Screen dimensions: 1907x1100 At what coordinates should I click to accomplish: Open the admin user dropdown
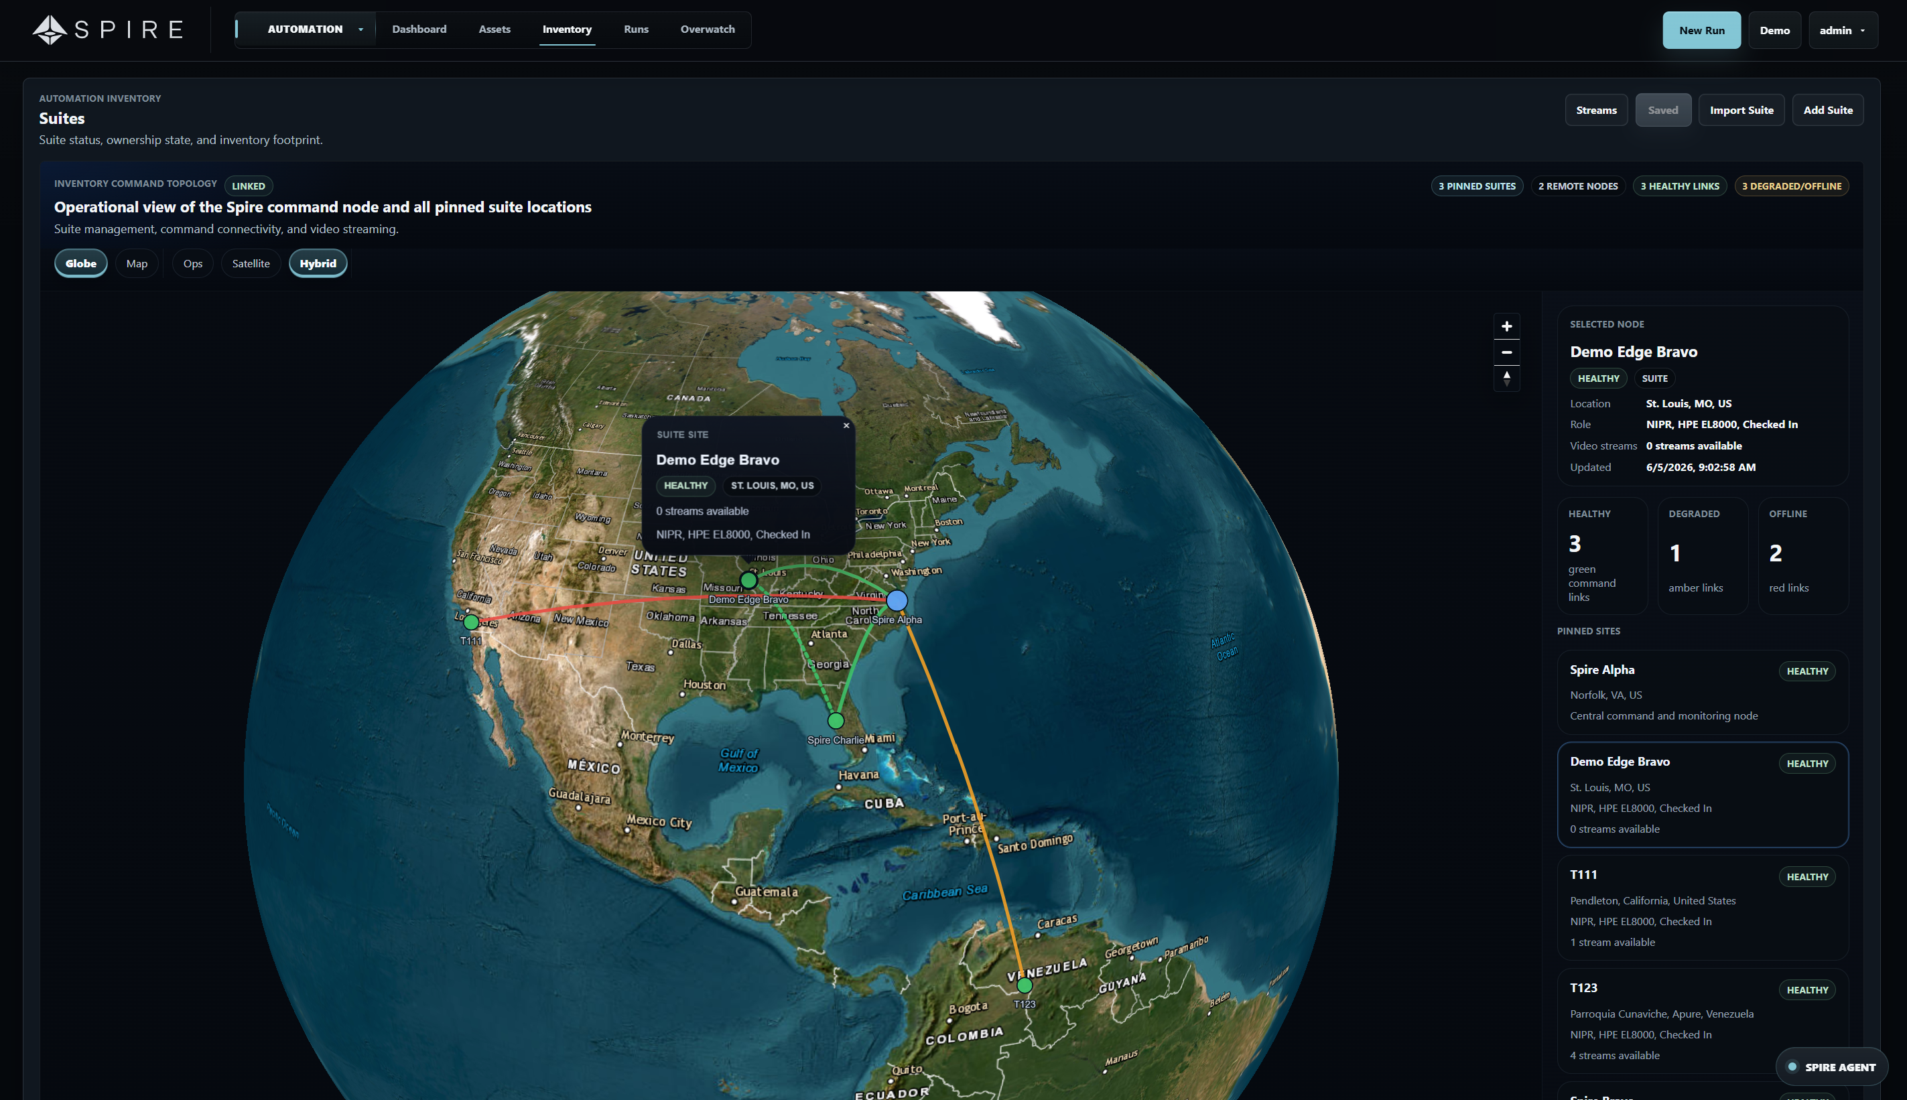click(x=1842, y=30)
